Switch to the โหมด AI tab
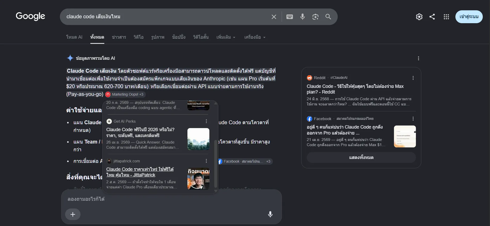 (74, 37)
